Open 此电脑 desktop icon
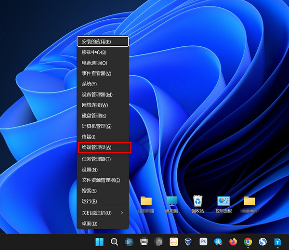Image resolution: width=289 pixels, height=250 pixels. click(x=172, y=204)
